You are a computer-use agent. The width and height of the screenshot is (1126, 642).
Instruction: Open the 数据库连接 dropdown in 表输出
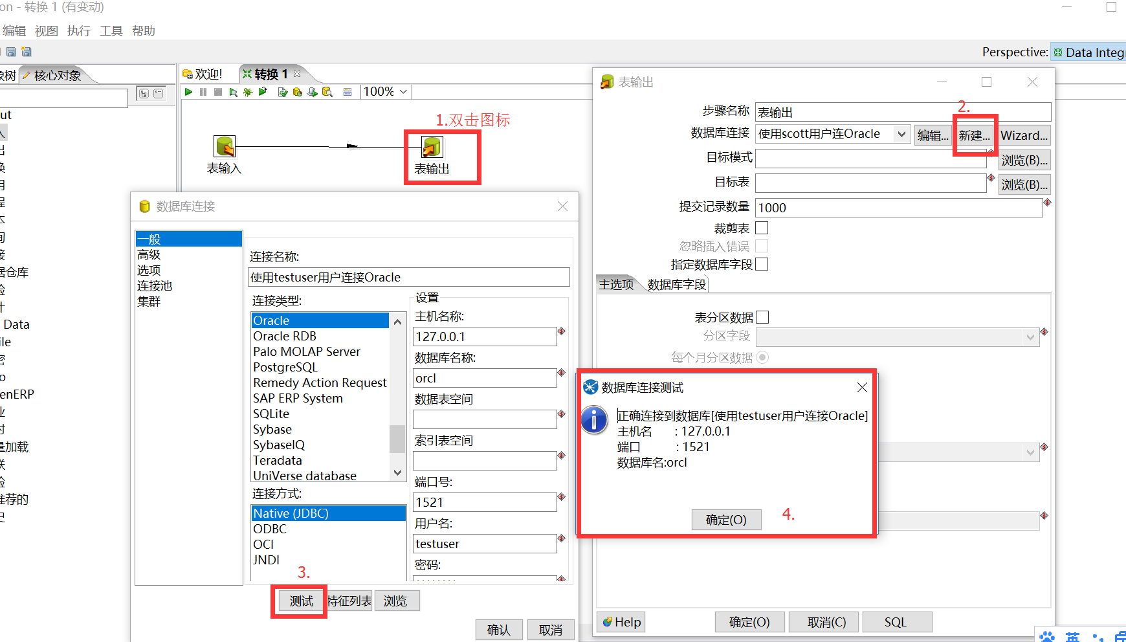click(901, 134)
